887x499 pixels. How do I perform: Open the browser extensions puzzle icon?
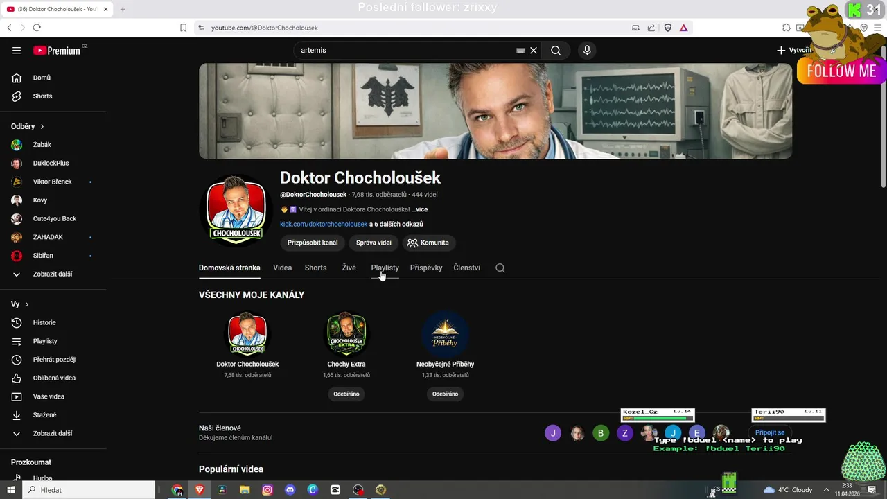click(787, 28)
